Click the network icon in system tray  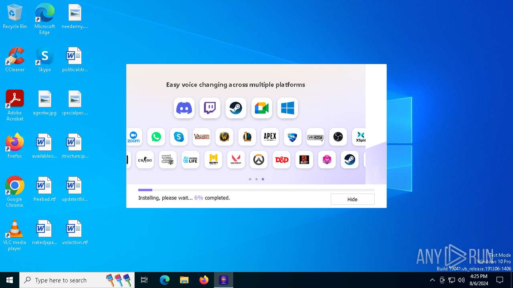coord(452,280)
